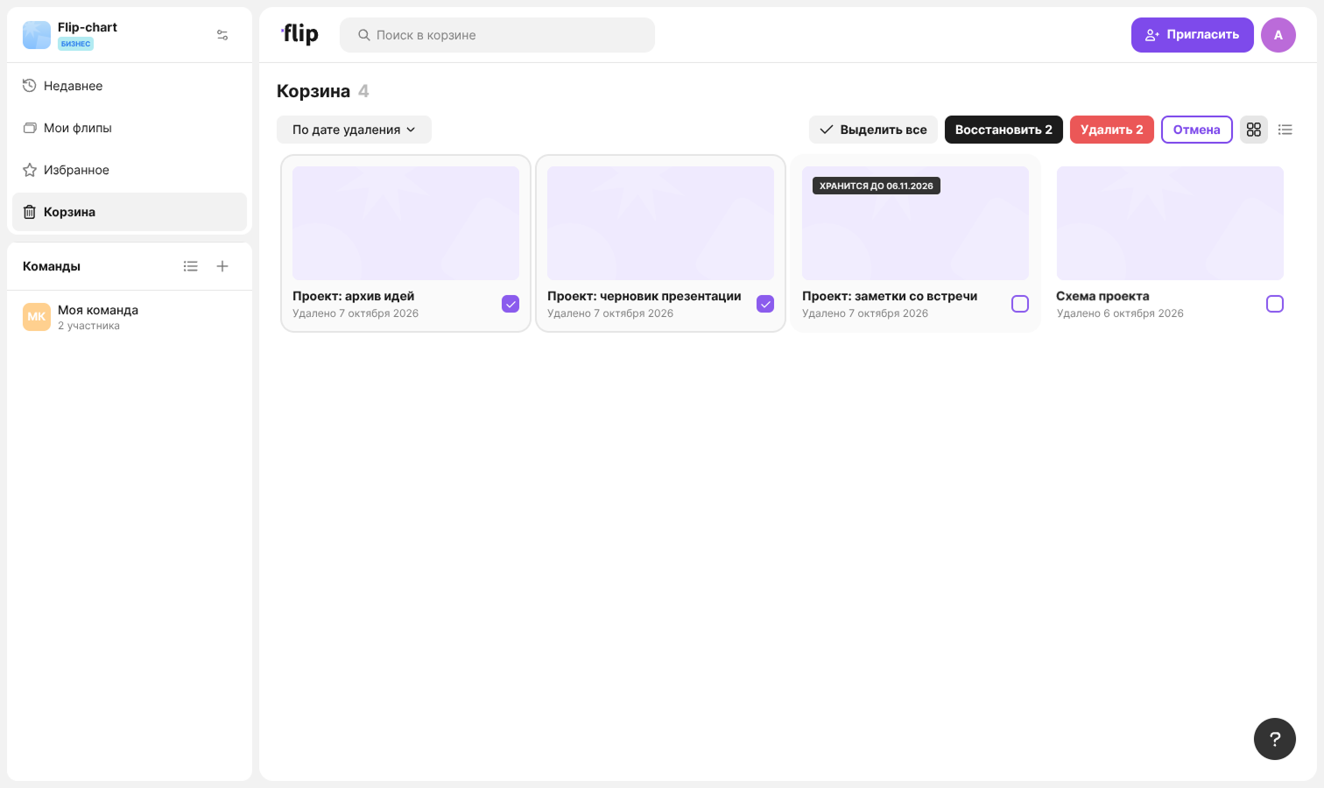Open user avatar profile menu

(x=1278, y=35)
